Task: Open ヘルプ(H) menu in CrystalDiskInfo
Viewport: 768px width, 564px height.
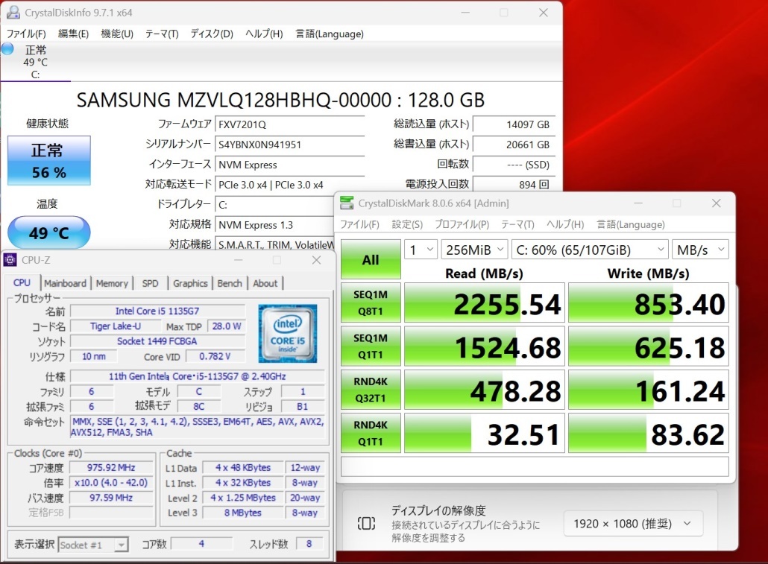Action: pyautogui.click(x=264, y=34)
